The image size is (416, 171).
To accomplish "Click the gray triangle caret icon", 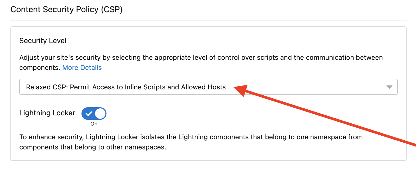I will click(x=389, y=87).
